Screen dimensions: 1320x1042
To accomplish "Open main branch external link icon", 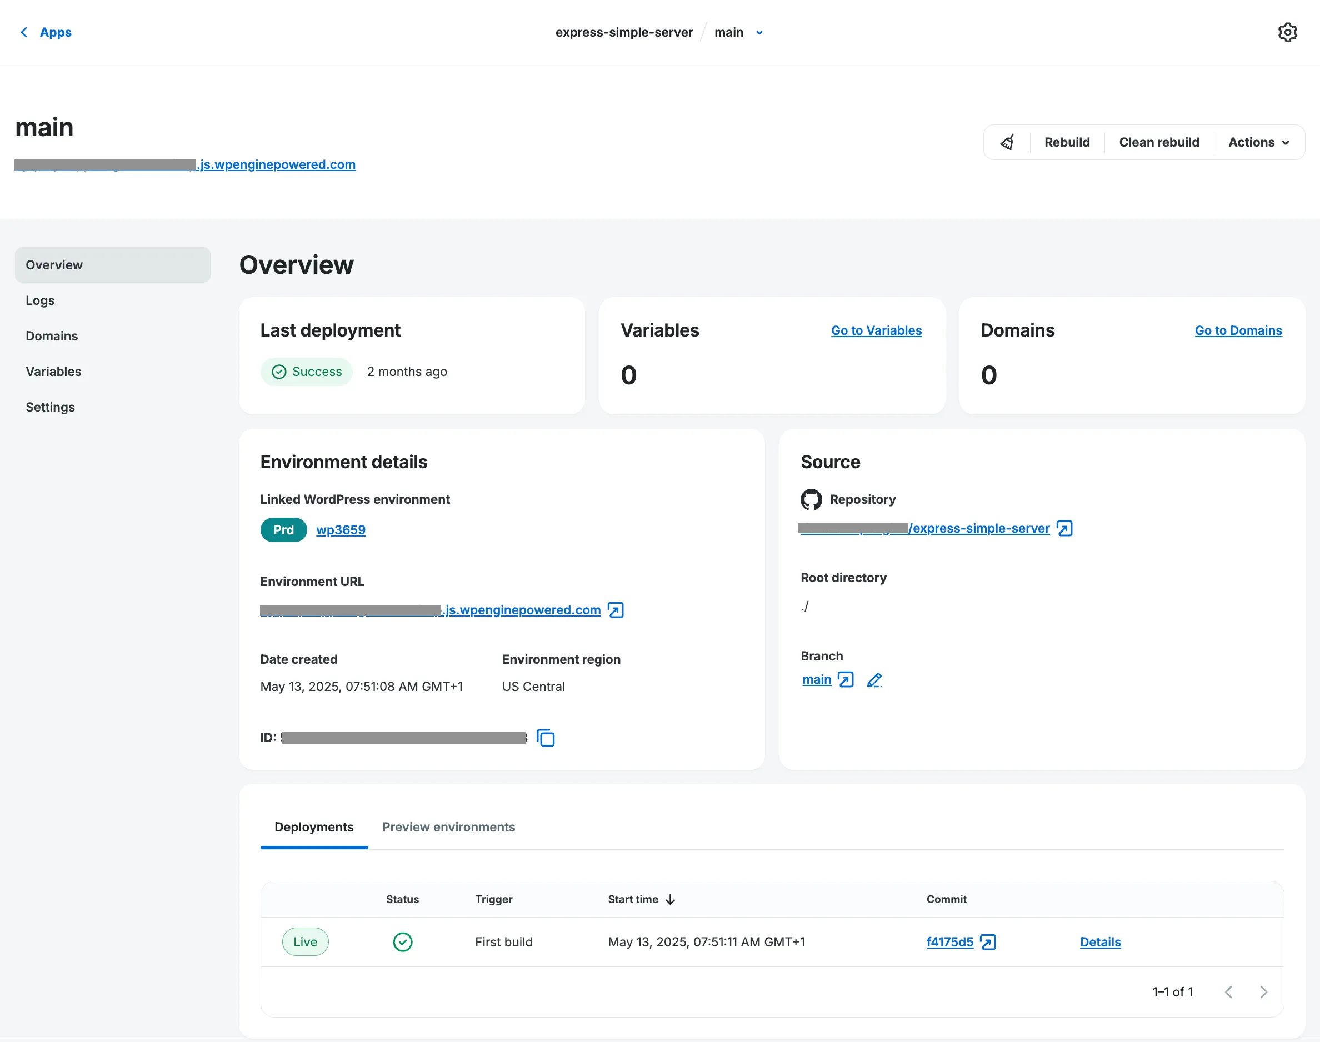I will pyautogui.click(x=846, y=680).
